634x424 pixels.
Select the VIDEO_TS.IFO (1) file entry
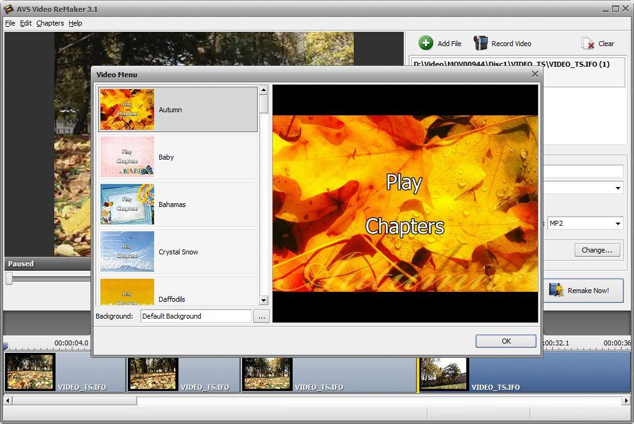point(511,64)
